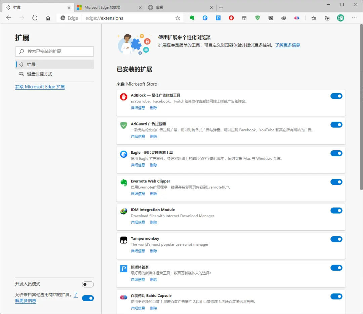Click the Notion N toolbar icon
This screenshot has height=314, width=363.
pos(270,18)
